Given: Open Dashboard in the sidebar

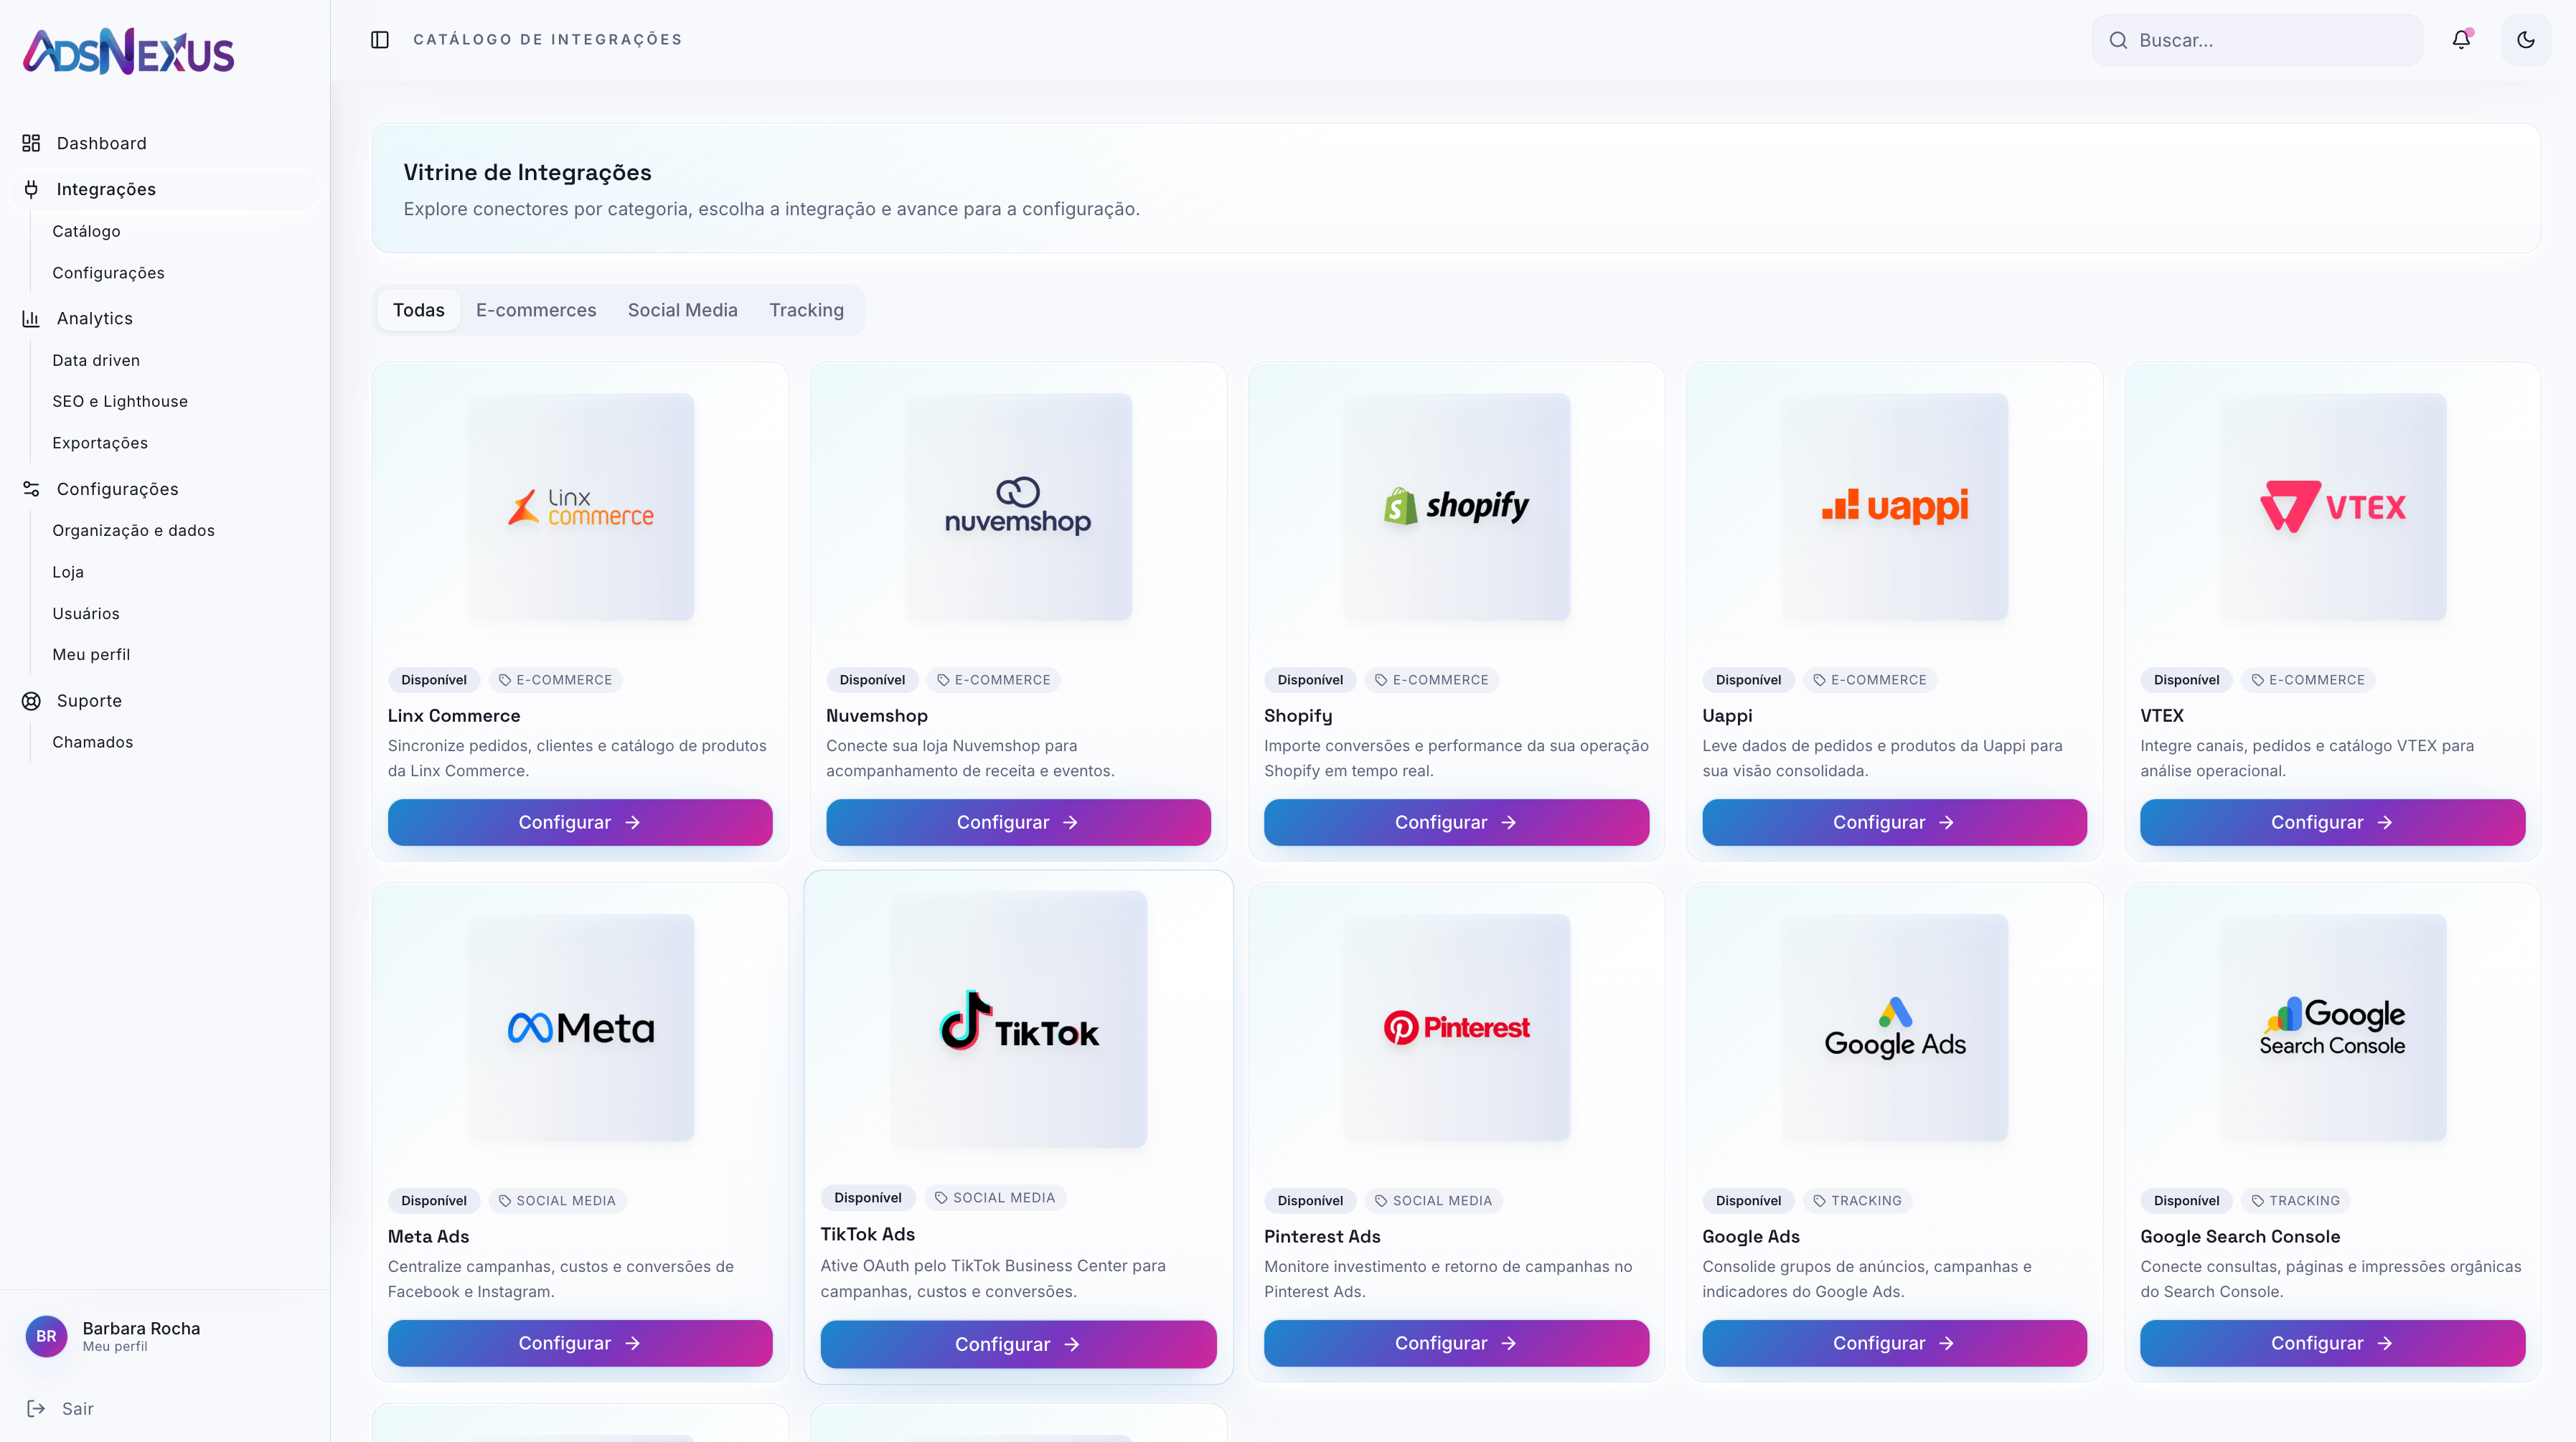Looking at the screenshot, I should pos(164,143).
